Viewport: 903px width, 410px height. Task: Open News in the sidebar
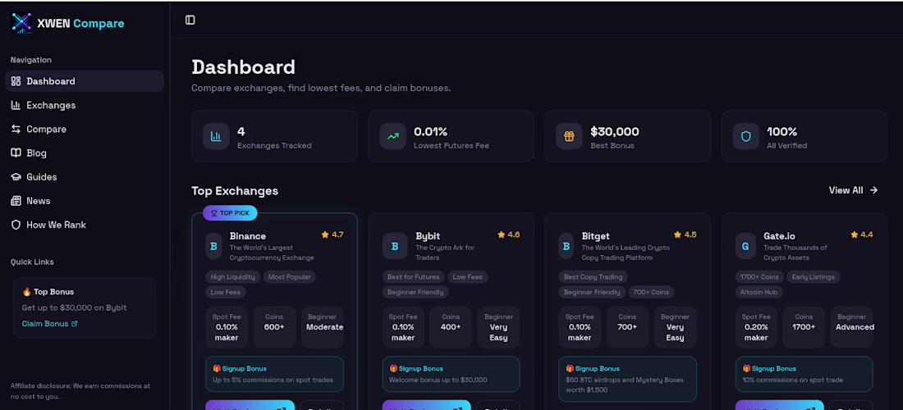pos(85,201)
